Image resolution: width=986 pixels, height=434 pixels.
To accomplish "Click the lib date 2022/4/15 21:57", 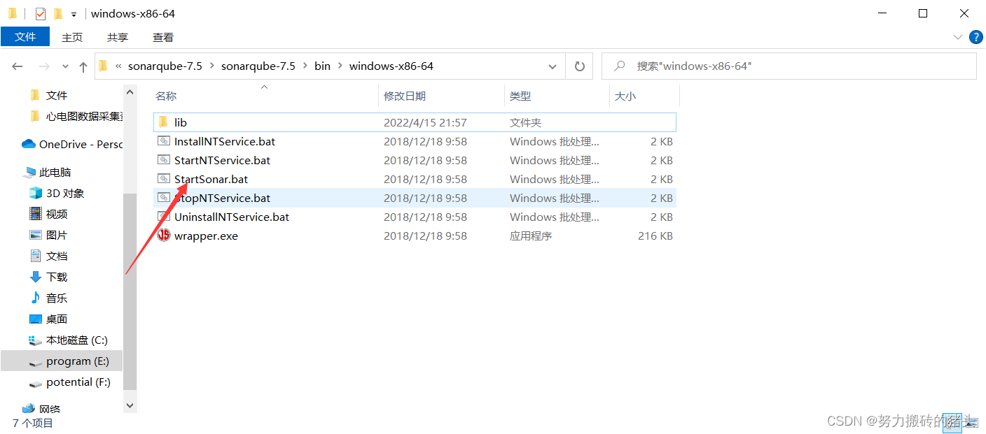I will click(x=425, y=122).
